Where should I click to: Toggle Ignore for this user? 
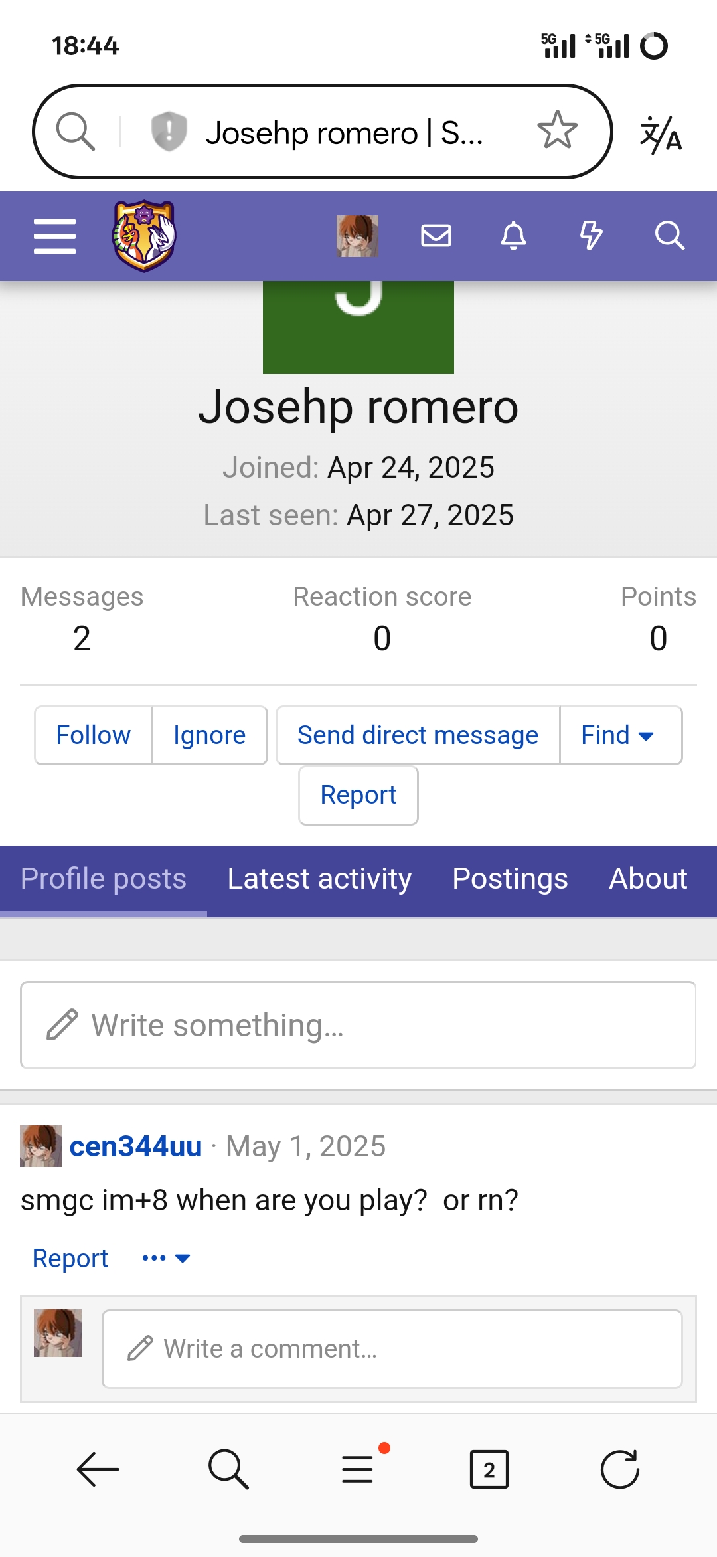pos(209,735)
